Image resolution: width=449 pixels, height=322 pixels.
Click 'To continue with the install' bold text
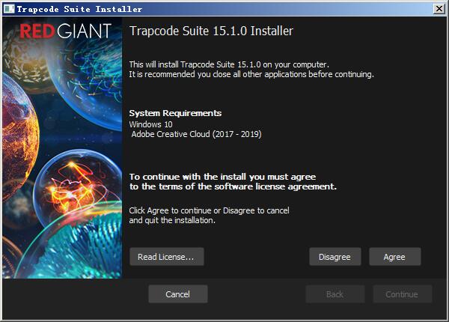pyautogui.click(x=222, y=177)
